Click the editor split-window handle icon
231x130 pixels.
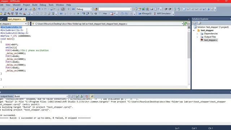click(x=189, y=27)
